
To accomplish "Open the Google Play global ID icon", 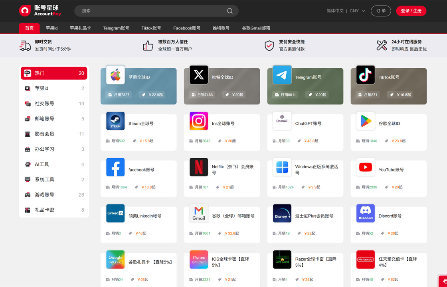I will 366,121.
